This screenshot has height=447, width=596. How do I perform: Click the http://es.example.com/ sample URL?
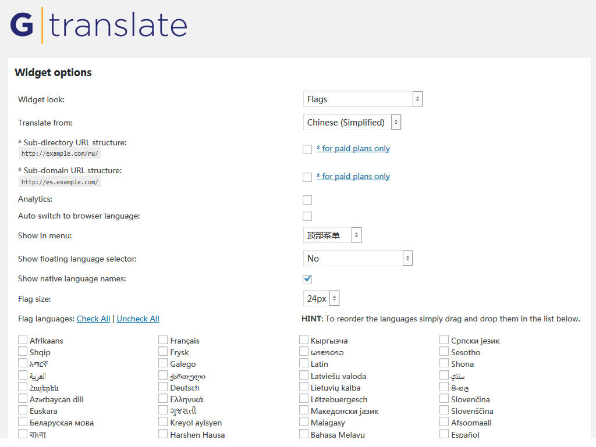(60, 182)
